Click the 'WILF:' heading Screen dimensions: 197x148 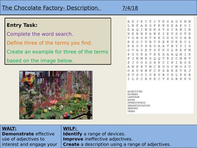[x=70, y=128]
